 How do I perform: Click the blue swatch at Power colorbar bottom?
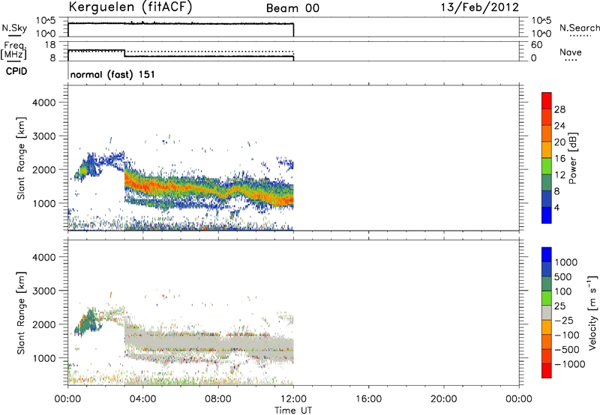[547, 215]
